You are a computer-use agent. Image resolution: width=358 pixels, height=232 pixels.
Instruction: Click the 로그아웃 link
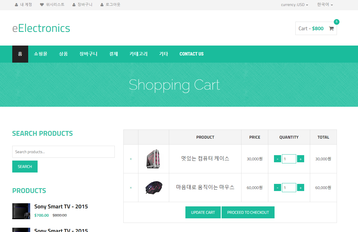(113, 5)
